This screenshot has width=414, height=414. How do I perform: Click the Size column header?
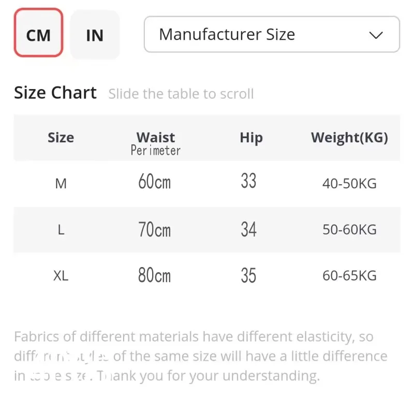pos(61,138)
